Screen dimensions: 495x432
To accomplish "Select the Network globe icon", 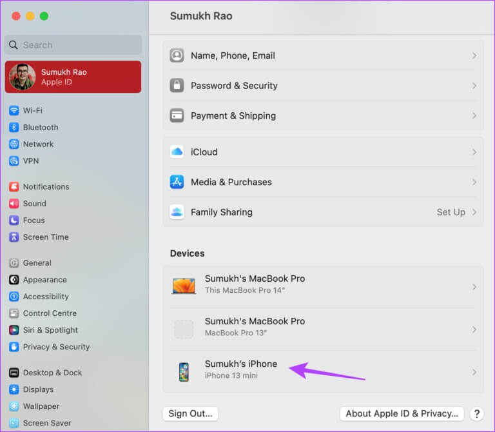I will (x=14, y=144).
